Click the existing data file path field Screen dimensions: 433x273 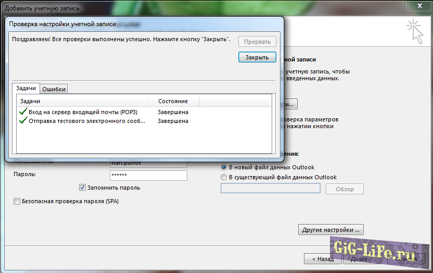(x=271, y=189)
